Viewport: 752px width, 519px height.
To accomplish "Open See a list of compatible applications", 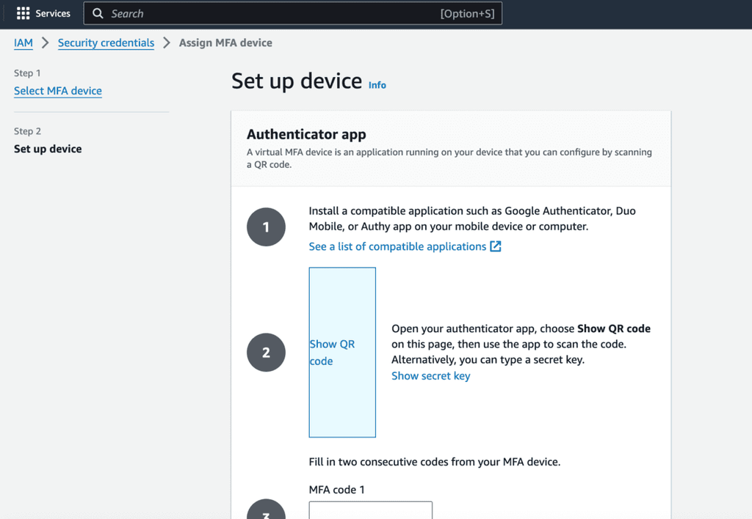I will coord(397,246).
